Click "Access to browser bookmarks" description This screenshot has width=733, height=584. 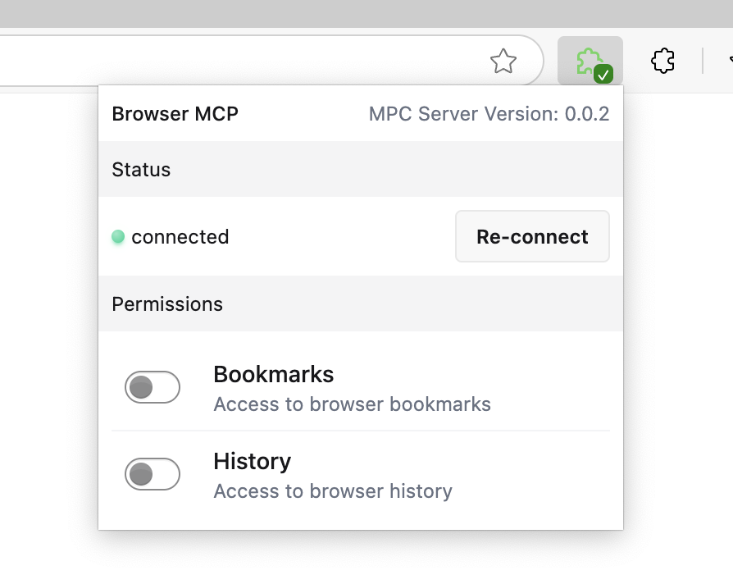pos(352,404)
